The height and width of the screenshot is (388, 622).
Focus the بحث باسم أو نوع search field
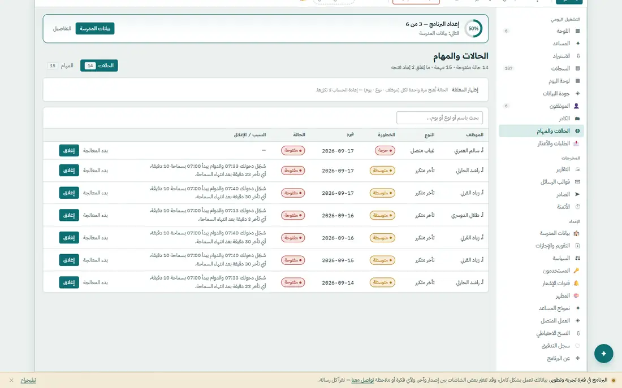pos(439,117)
